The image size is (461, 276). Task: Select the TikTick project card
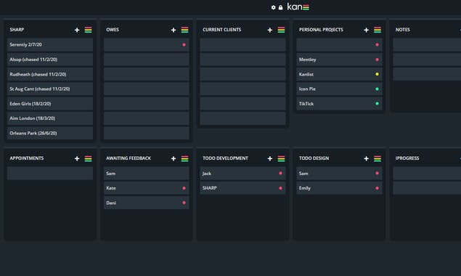339,104
